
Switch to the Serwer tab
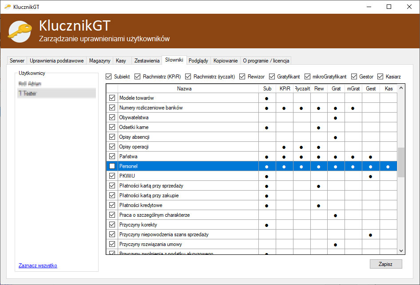click(17, 61)
